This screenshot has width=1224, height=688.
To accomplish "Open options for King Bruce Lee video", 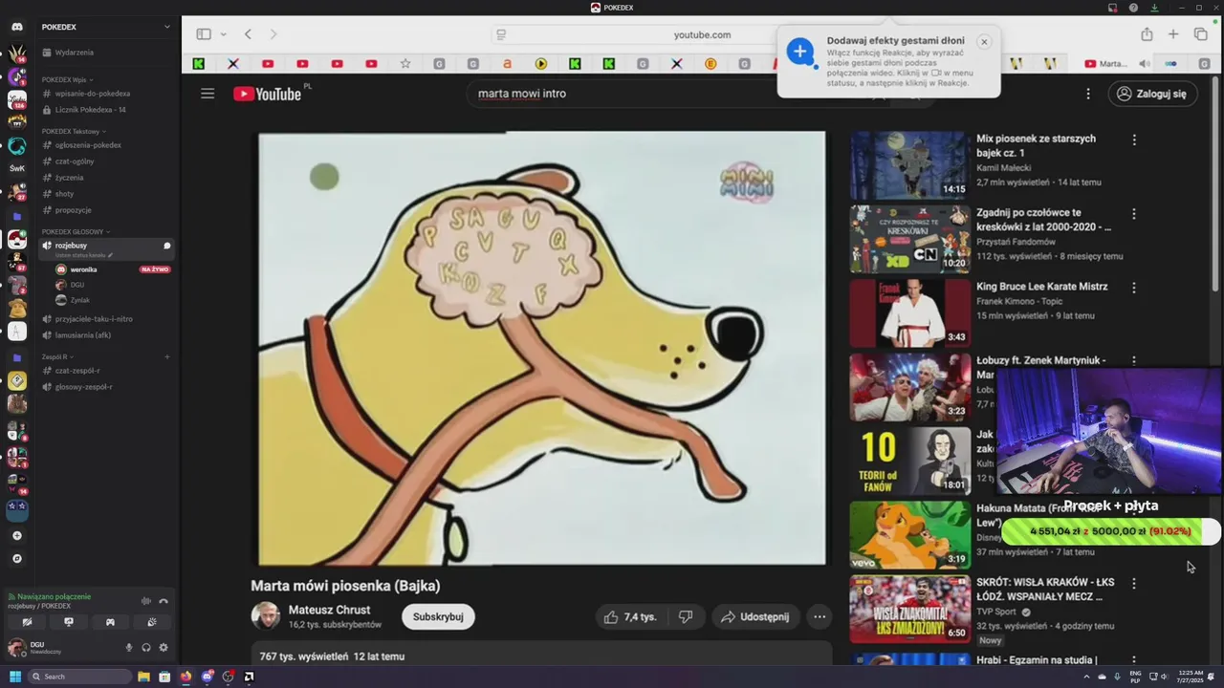I will (x=1134, y=288).
